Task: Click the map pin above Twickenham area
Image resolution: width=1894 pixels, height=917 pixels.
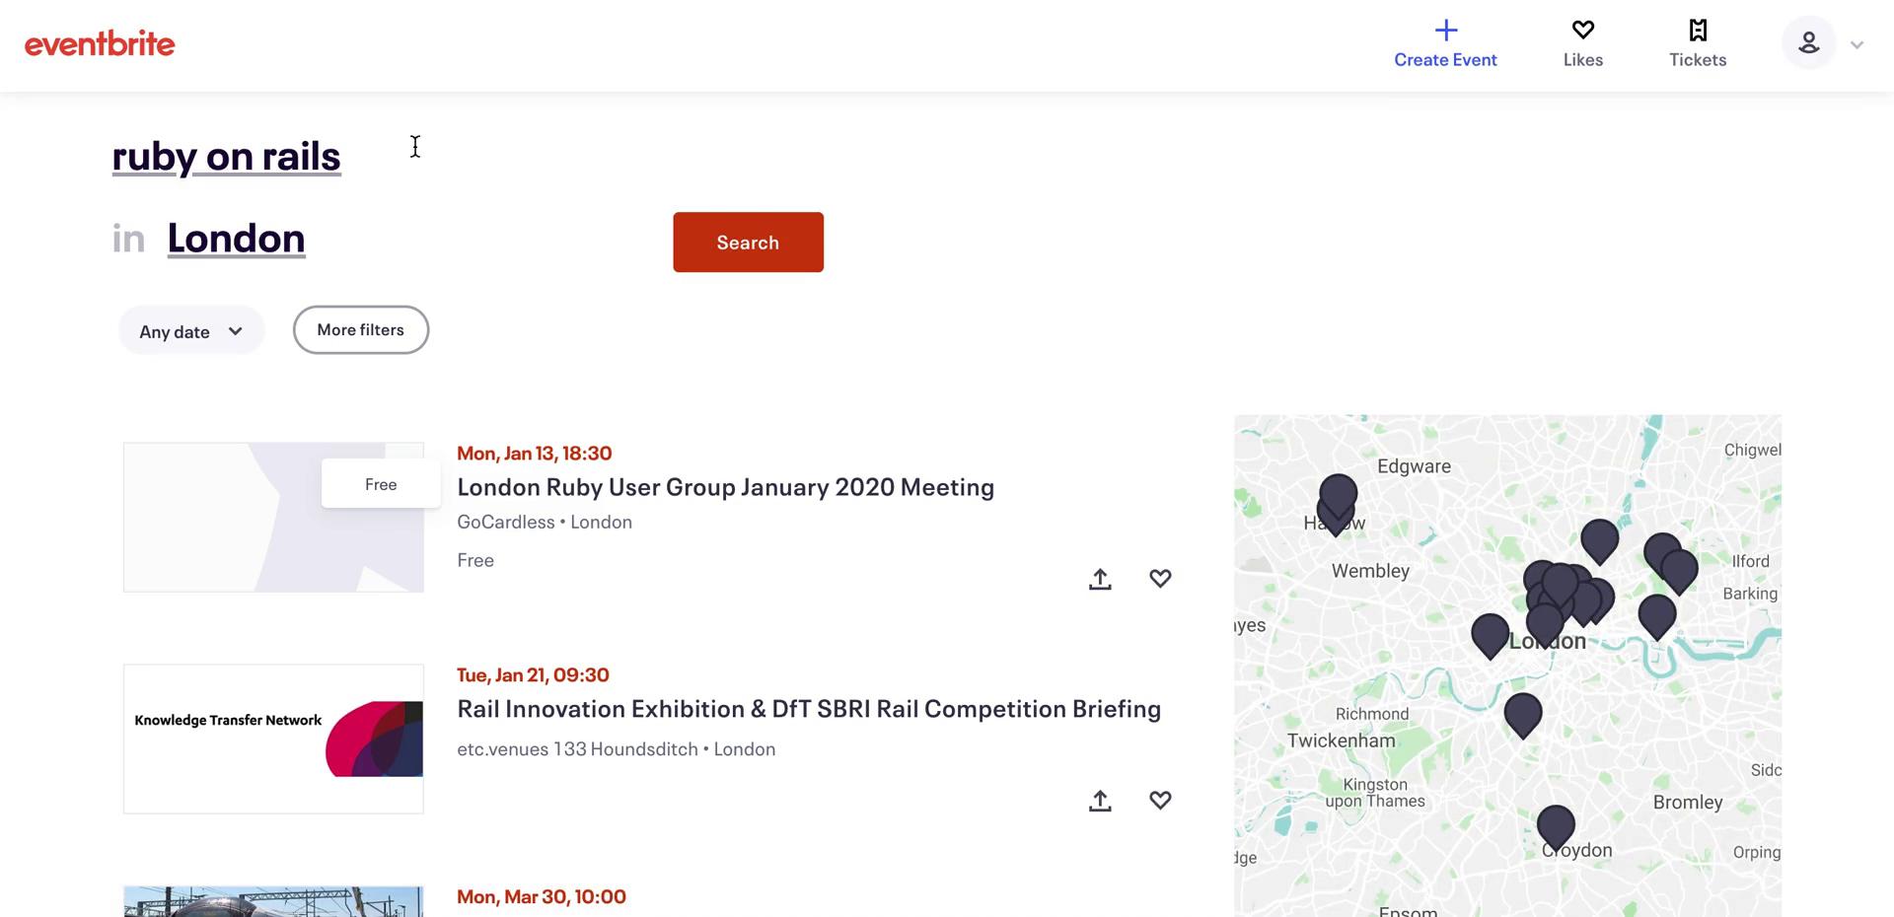Action: coord(1522,714)
